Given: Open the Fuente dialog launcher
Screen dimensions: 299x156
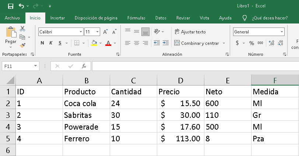Looking at the screenshot, I should click(x=118, y=55).
